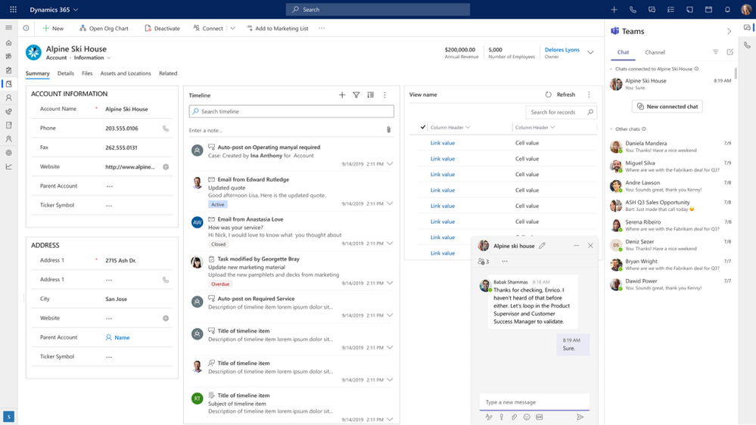Viewport: 756px width, 425px height.
Task: Click the Type a new message field
Action: [534, 402]
